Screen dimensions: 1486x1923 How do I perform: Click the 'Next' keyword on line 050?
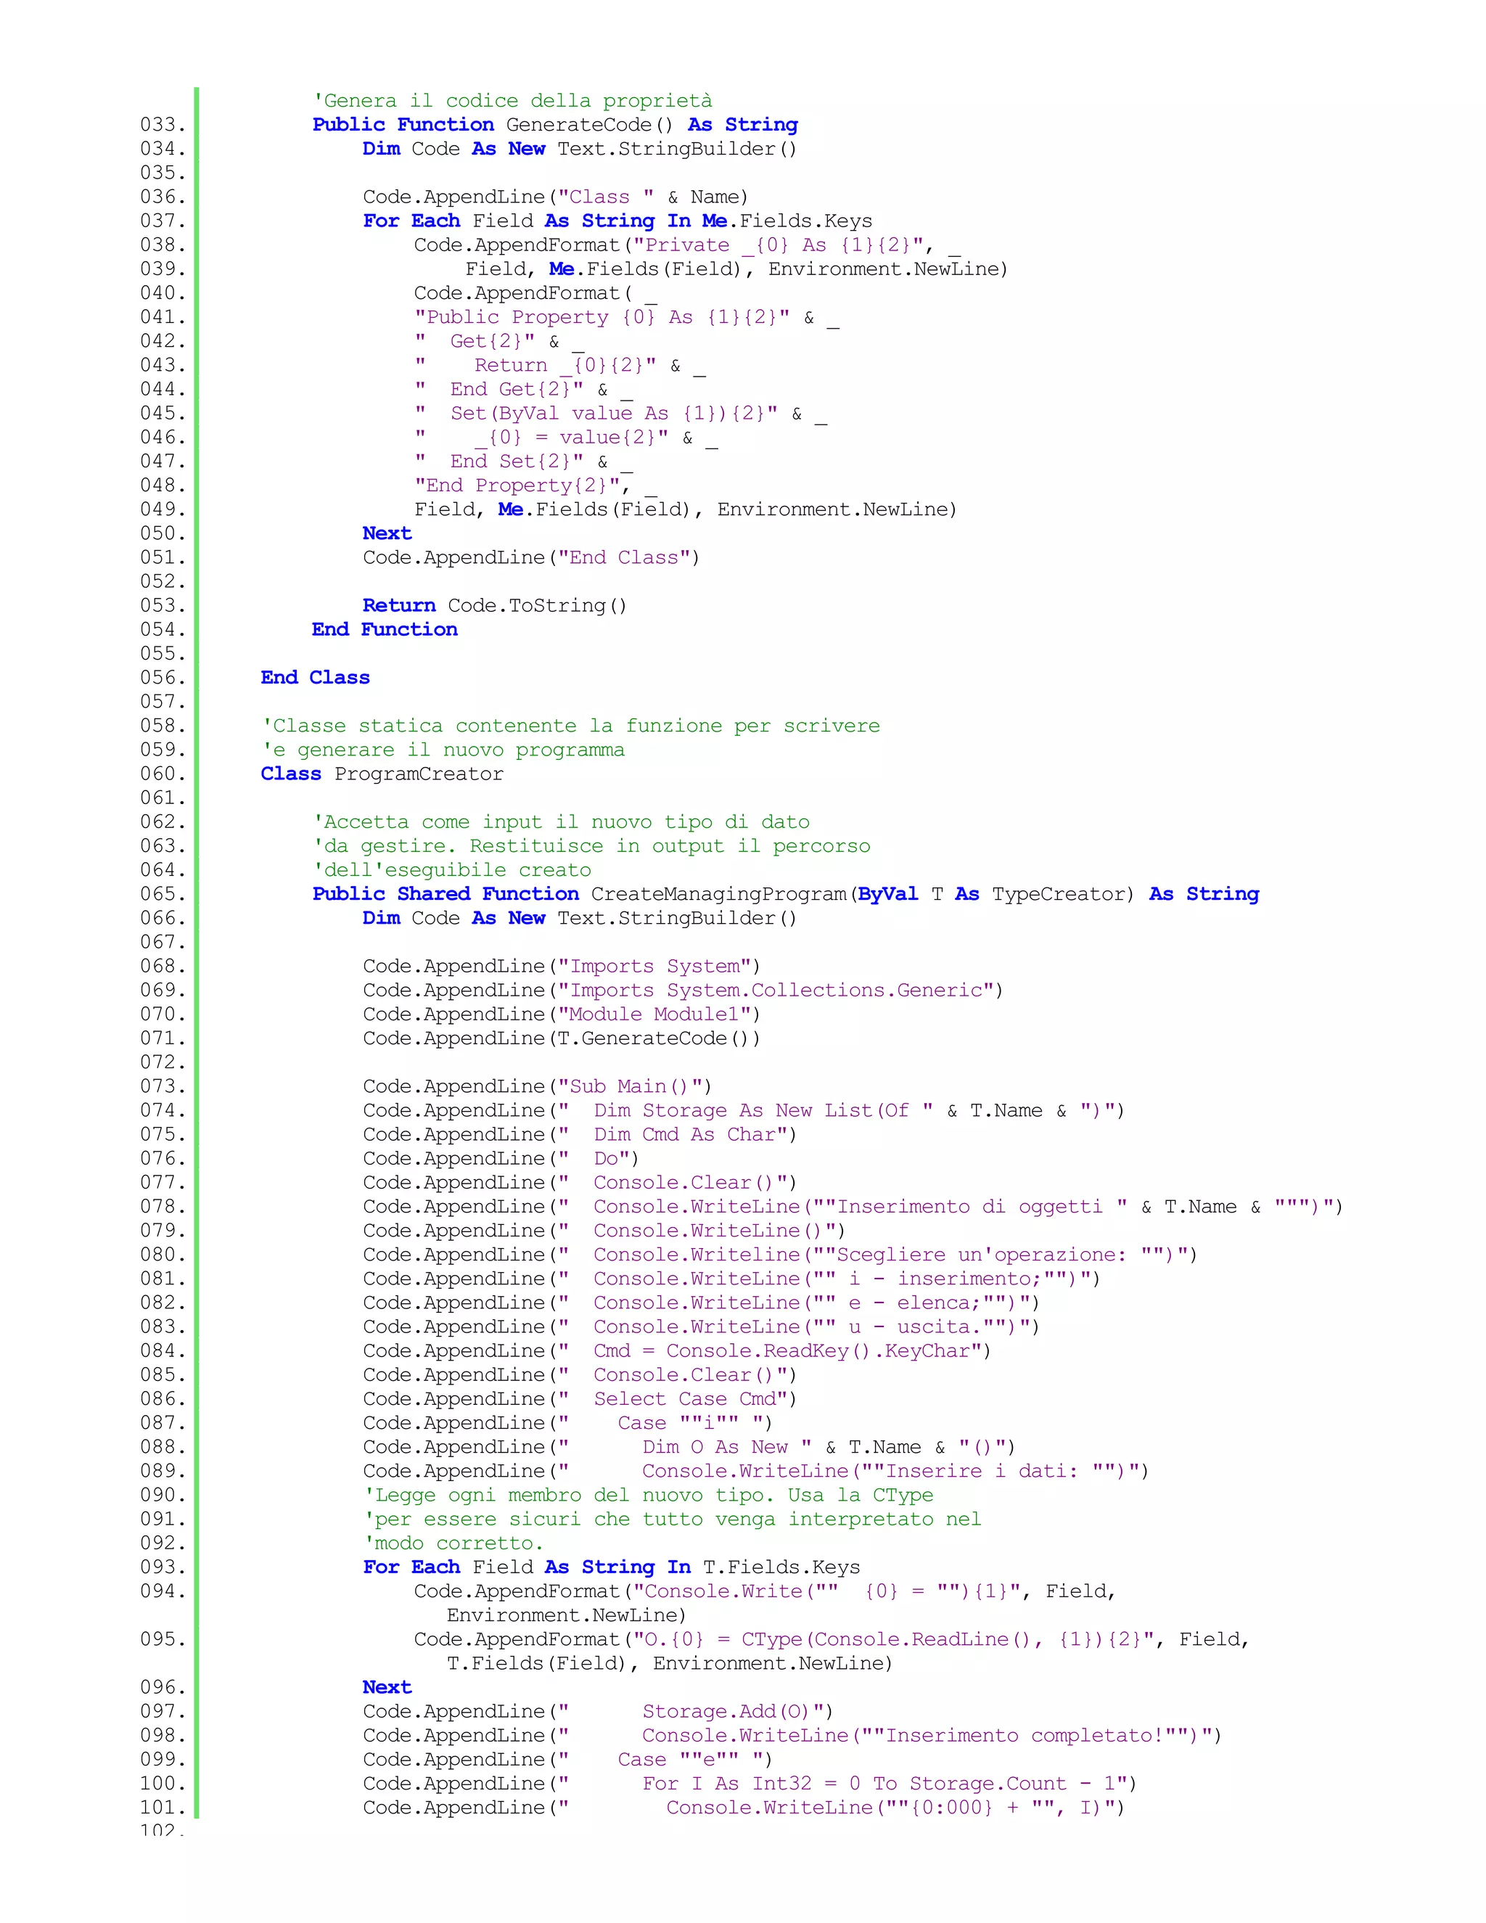[387, 533]
